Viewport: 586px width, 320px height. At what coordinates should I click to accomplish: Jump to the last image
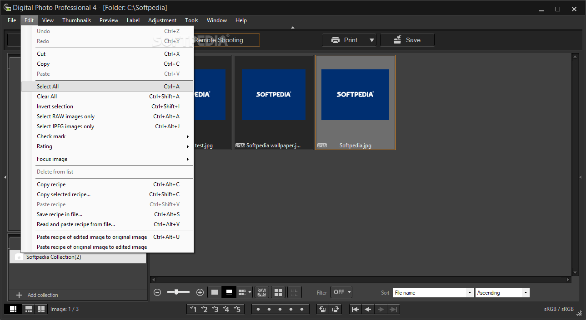(394, 309)
